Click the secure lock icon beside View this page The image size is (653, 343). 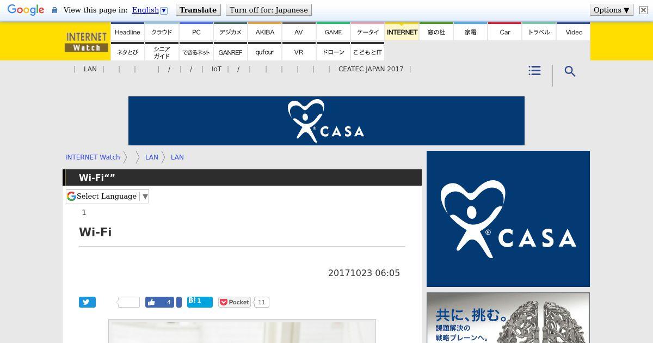54,10
